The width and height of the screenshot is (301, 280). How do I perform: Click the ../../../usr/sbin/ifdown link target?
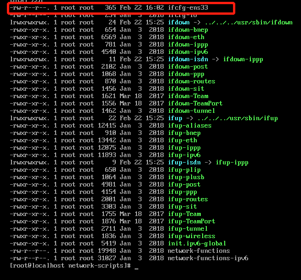[249, 22]
